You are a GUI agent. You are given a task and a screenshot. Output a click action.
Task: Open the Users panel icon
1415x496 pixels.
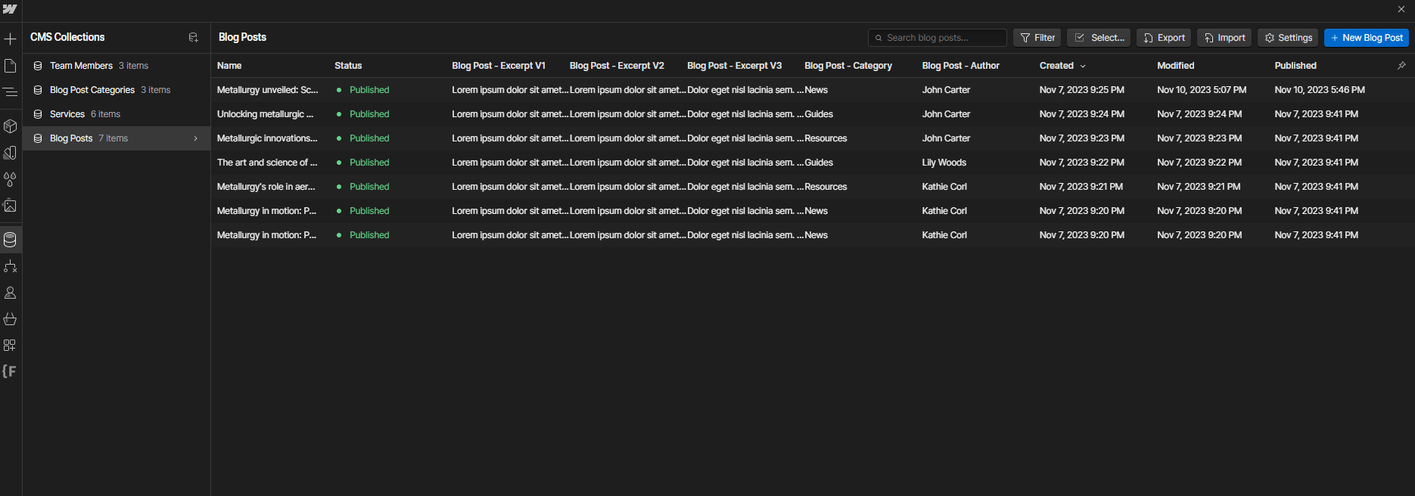10,293
